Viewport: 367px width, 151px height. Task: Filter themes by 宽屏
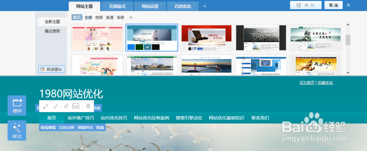pyautogui.click(x=99, y=17)
